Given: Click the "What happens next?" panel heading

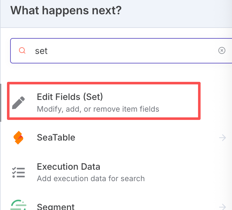Looking at the screenshot, I should pyautogui.click(x=66, y=10).
